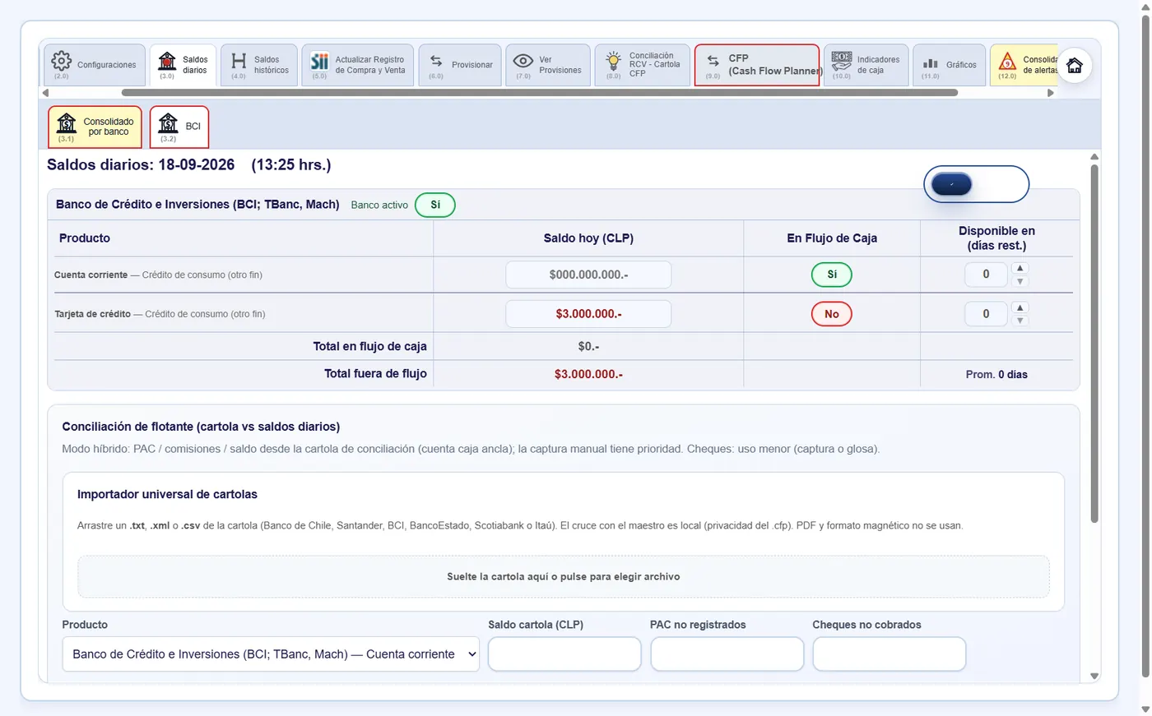Select the BCI sub-tab
1152x716 pixels.
pyautogui.click(x=179, y=127)
